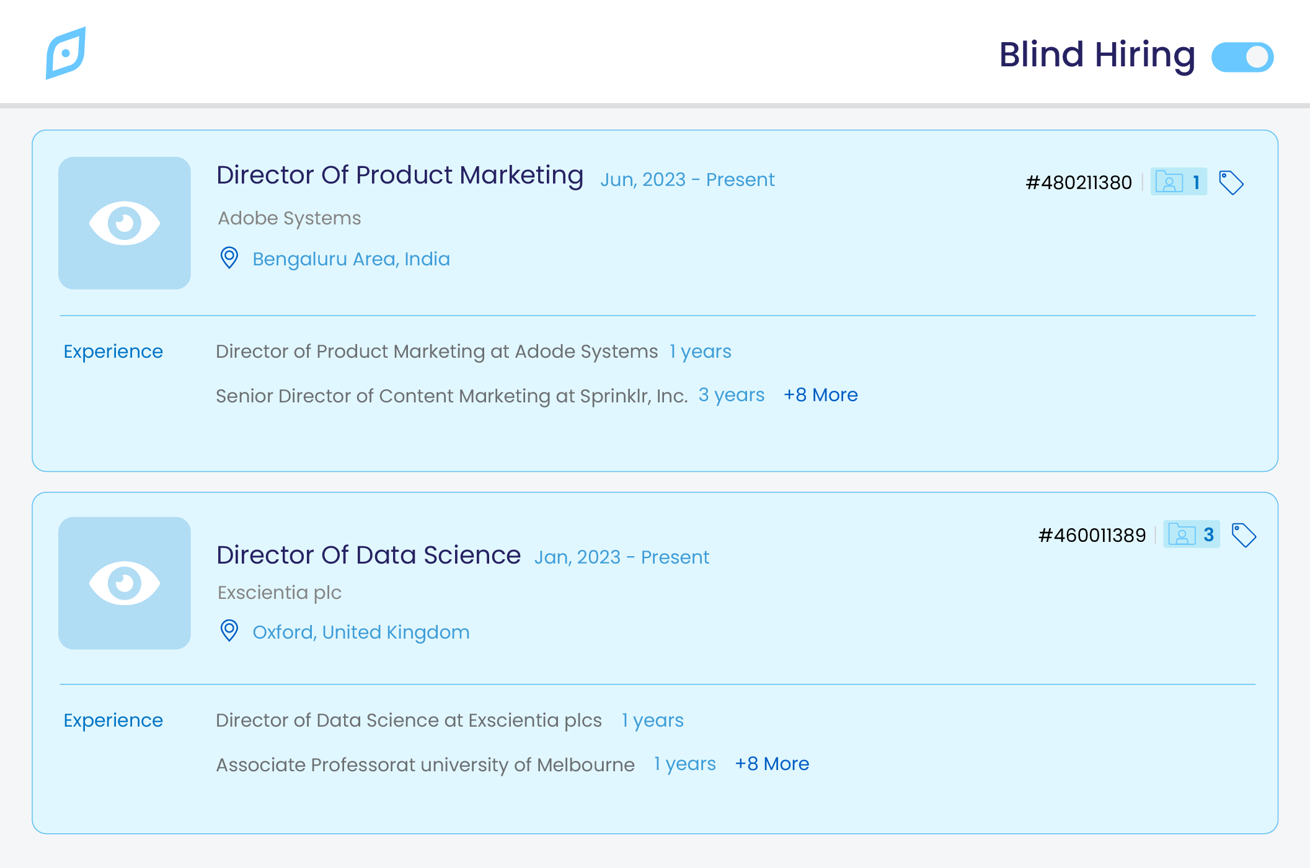This screenshot has height=868, width=1310.
Task: Reveal hidden photo of Product Marketing candidate
Action: click(x=125, y=223)
